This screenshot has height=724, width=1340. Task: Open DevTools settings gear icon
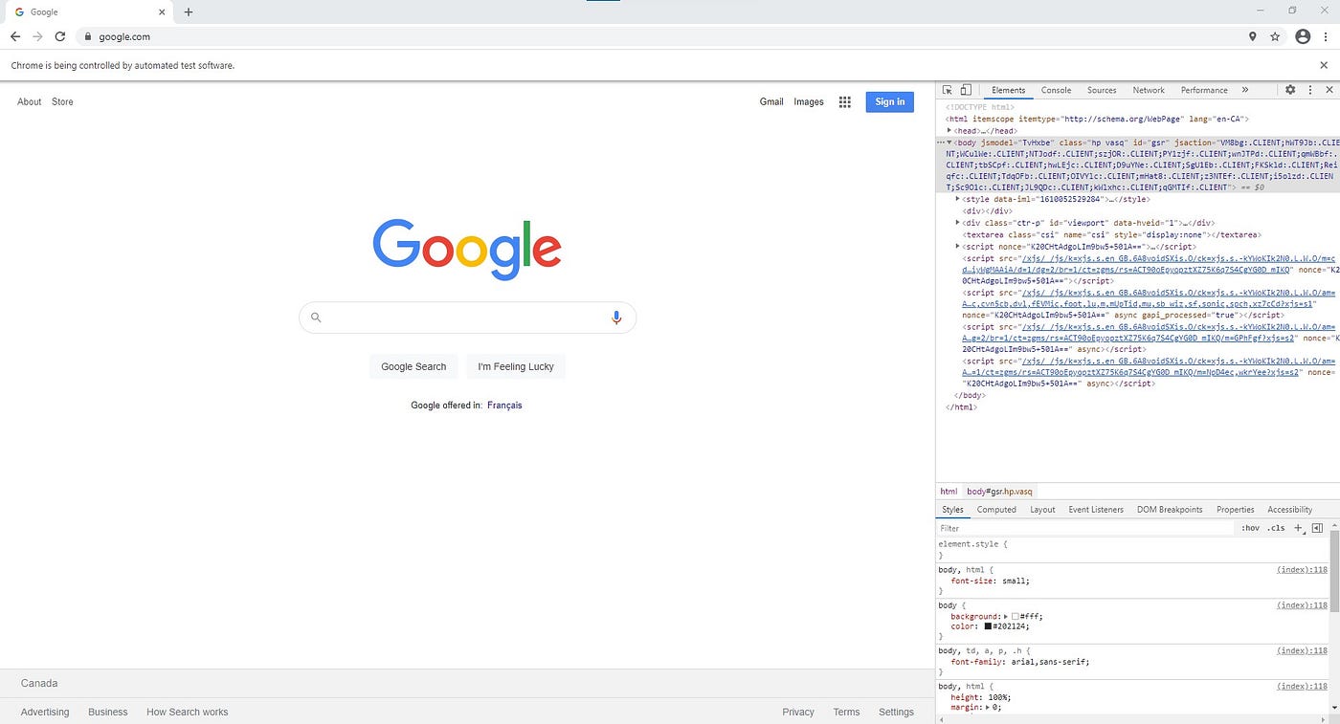pos(1290,90)
